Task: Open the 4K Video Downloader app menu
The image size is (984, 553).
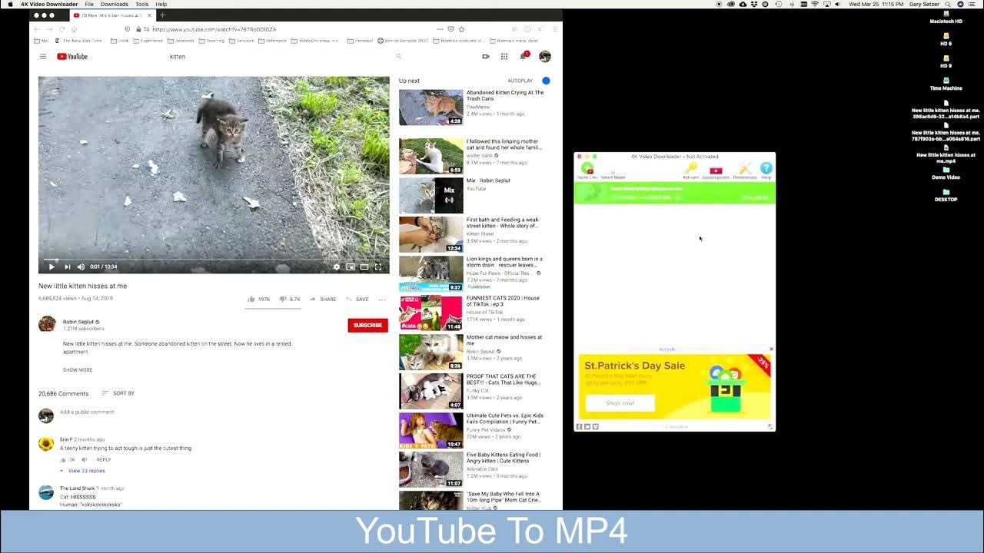Action: pos(49,4)
